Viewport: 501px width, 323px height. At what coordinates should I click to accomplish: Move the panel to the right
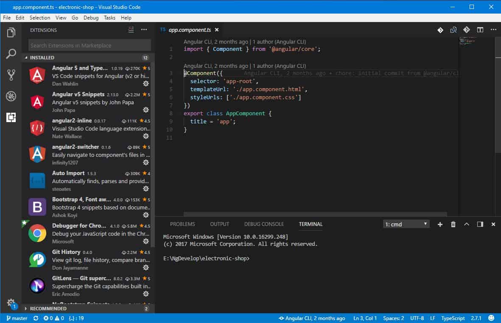coord(480,224)
